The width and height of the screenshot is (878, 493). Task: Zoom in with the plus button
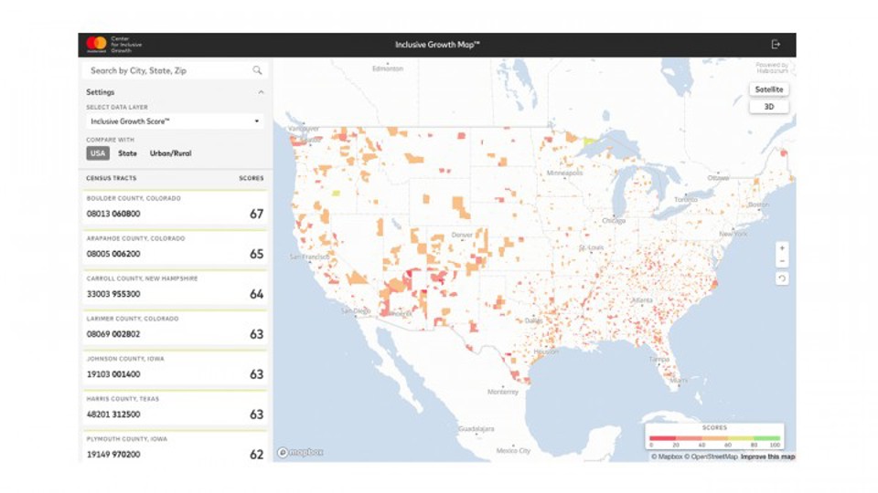(782, 248)
